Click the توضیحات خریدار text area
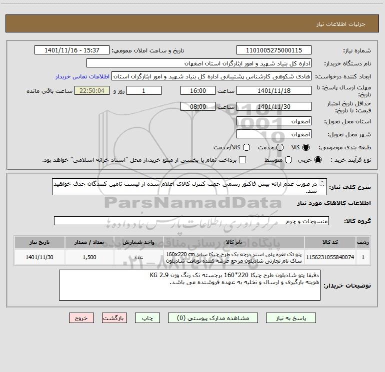 tap(189, 285)
